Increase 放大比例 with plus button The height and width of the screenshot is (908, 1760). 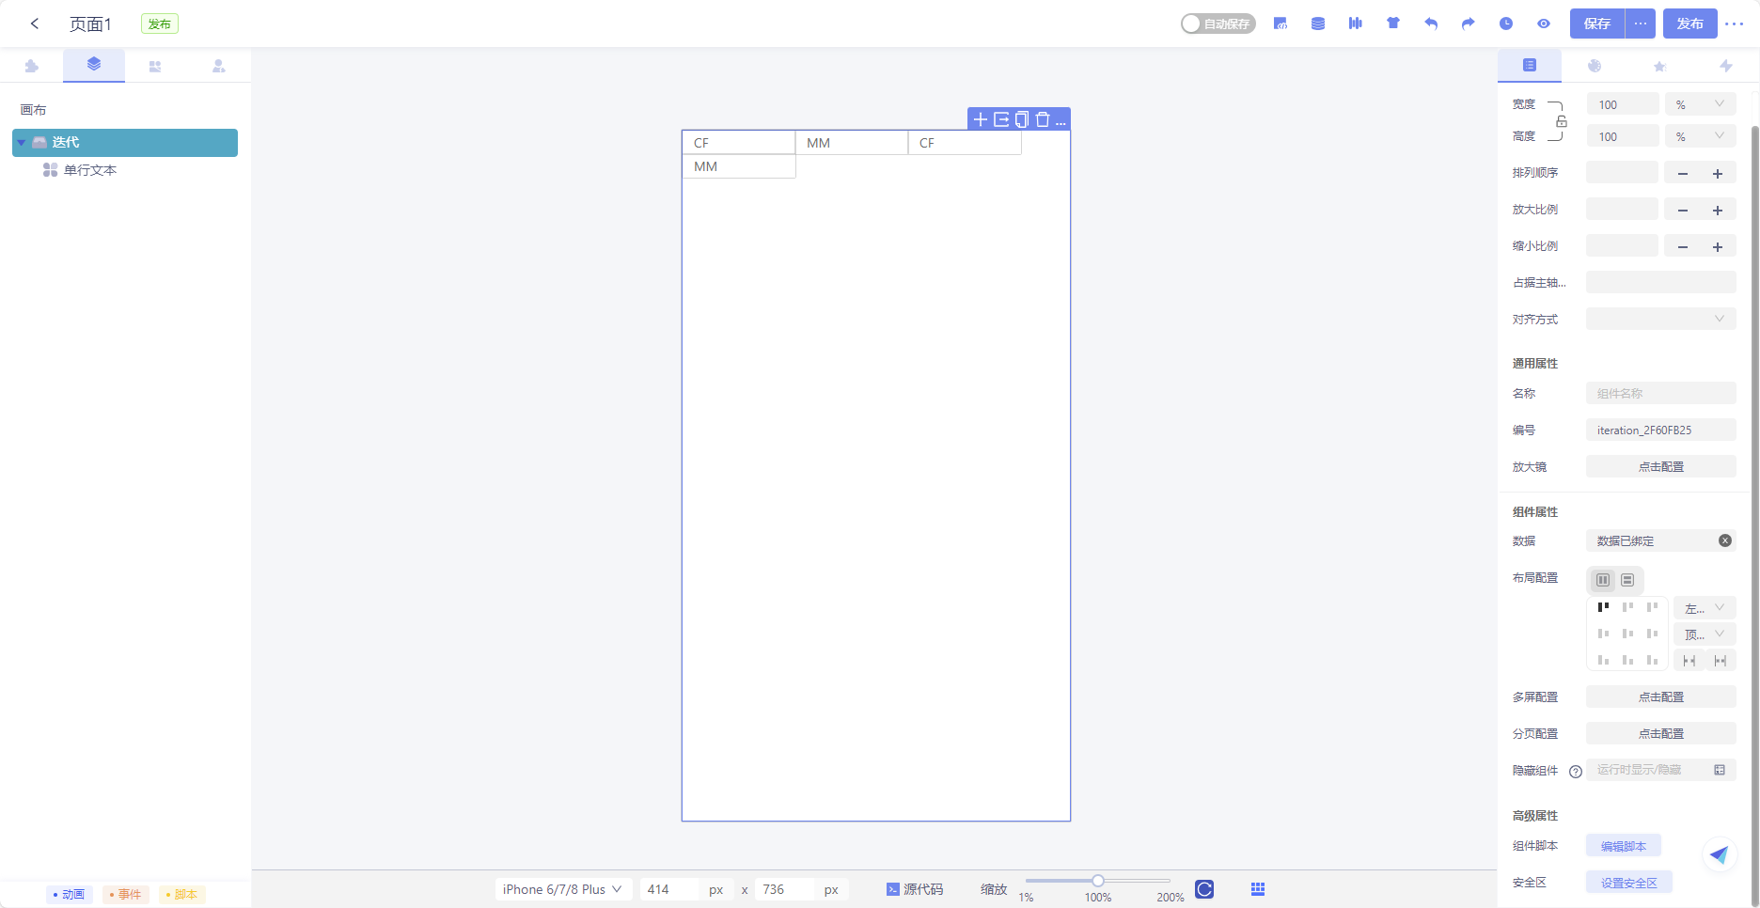[x=1718, y=210]
